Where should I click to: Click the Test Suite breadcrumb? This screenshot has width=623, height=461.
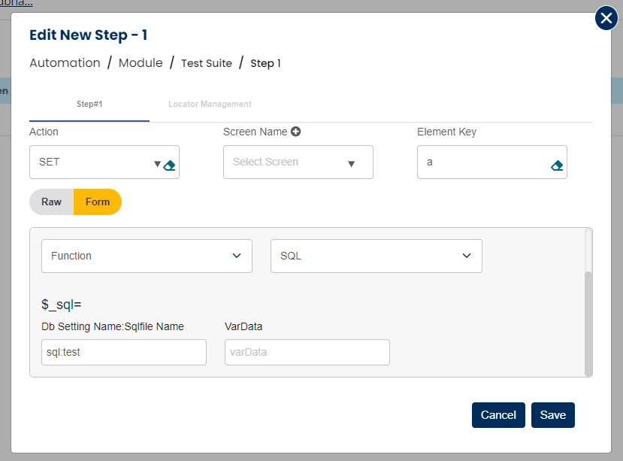[207, 63]
